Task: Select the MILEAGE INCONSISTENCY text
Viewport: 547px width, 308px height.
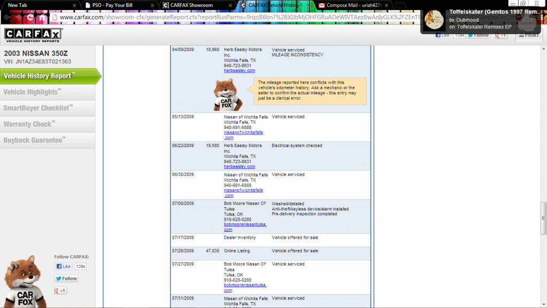Action: 297,55
